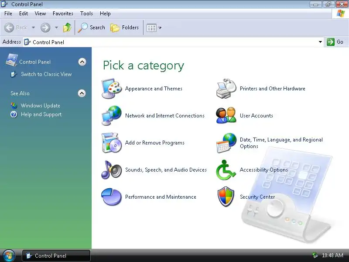
Task: Click the Windows flag logo in menu bar
Action: pyautogui.click(x=341, y=14)
